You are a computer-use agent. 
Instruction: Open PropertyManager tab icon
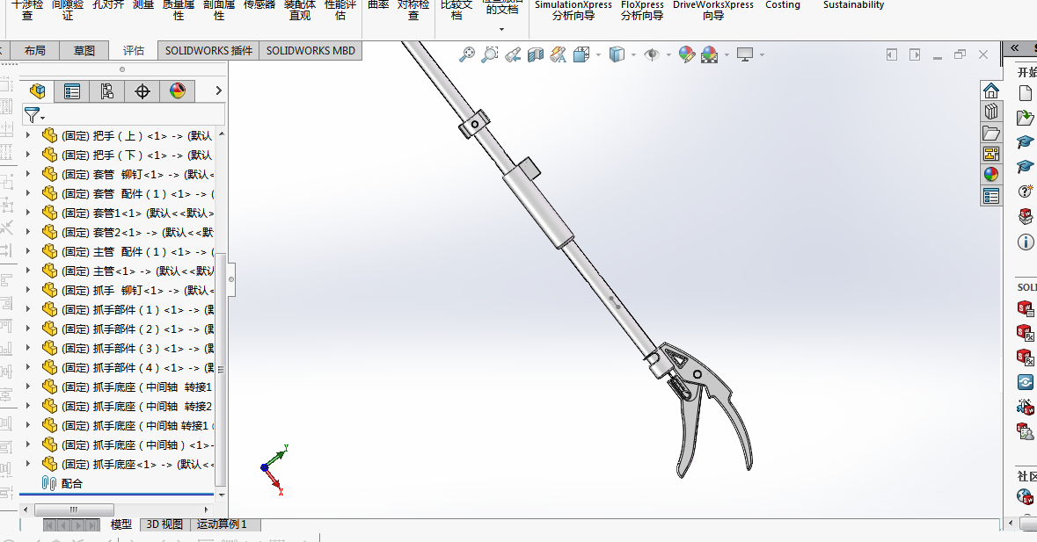(x=71, y=91)
